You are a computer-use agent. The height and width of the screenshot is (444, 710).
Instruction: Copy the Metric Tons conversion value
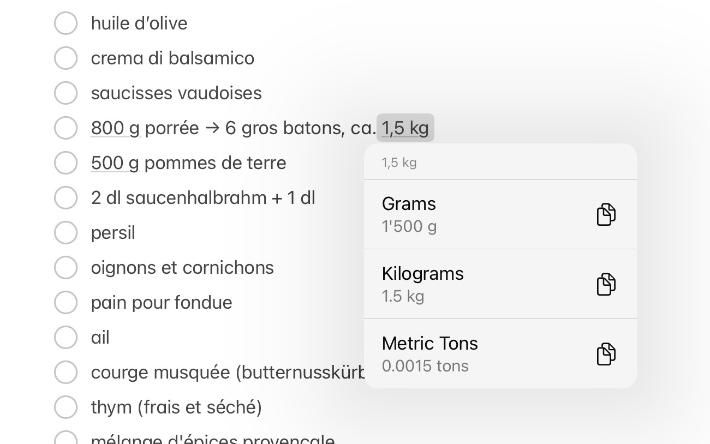pyautogui.click(x=606, y=354)
